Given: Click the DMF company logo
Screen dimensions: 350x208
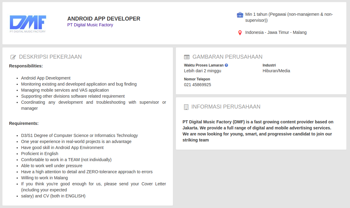Looking at the screenshot, I should coord(28,24).
